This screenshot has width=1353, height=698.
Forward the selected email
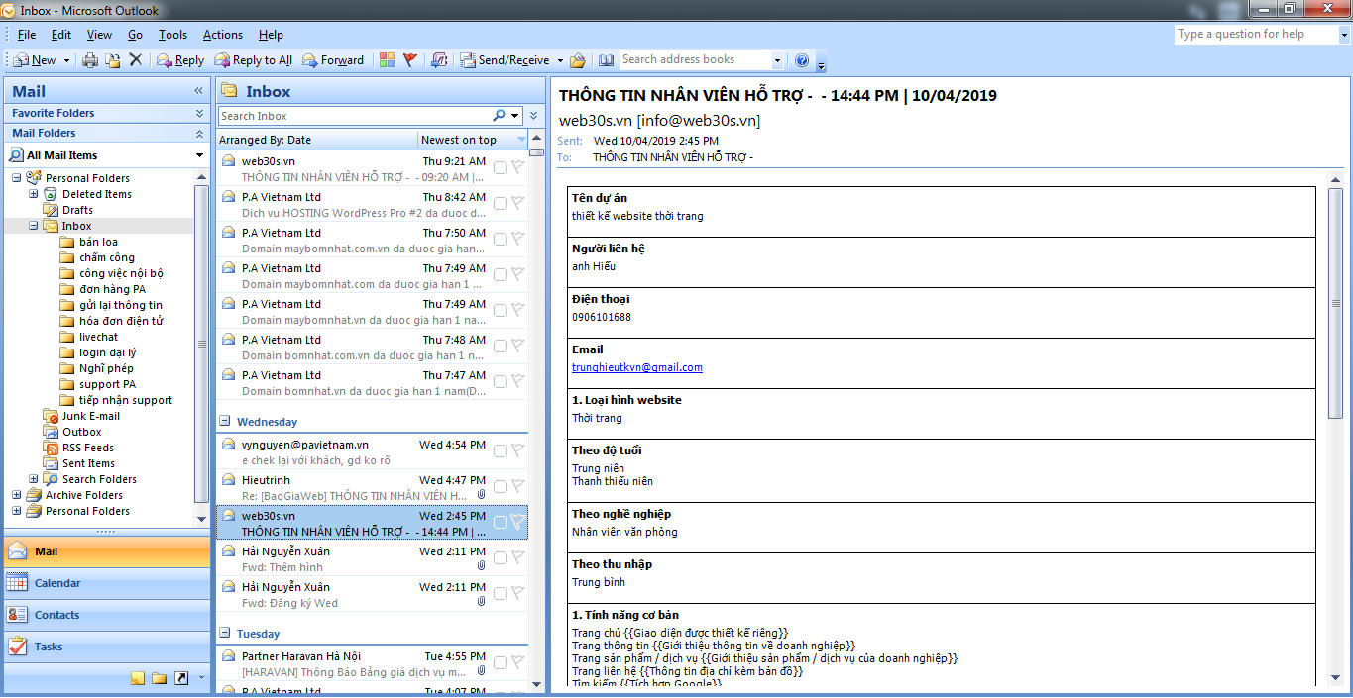tap(333, 60)
